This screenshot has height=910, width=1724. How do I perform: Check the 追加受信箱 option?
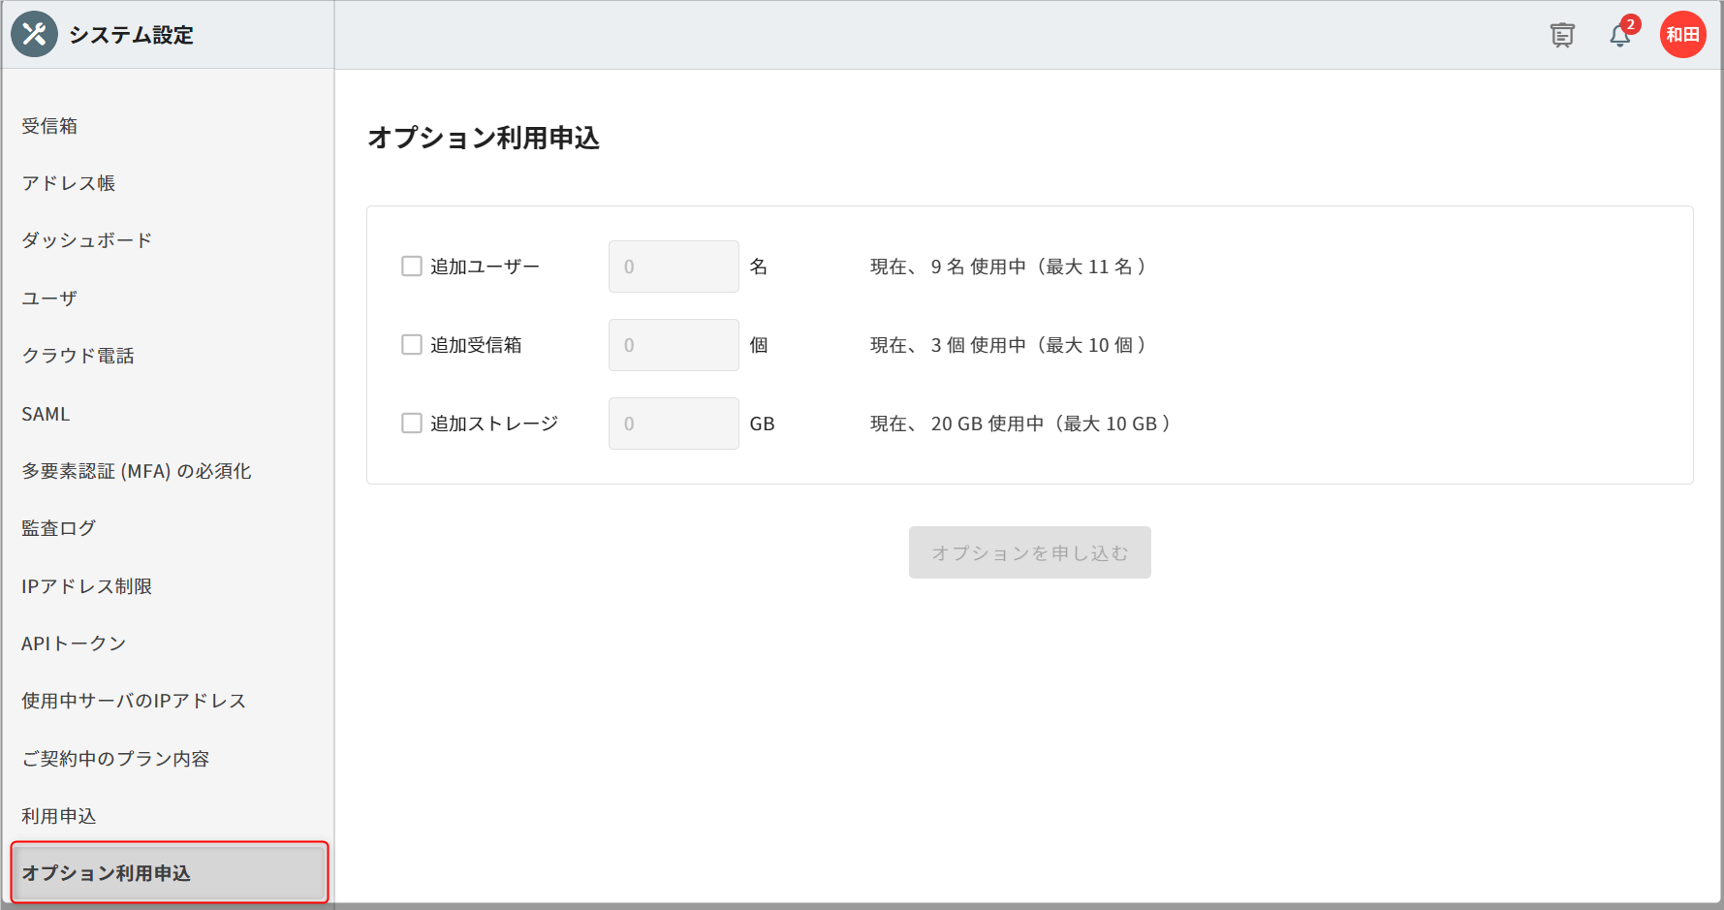[412, 345]
